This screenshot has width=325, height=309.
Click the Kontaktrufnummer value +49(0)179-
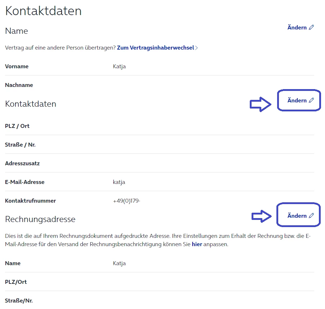pos(126,201)
